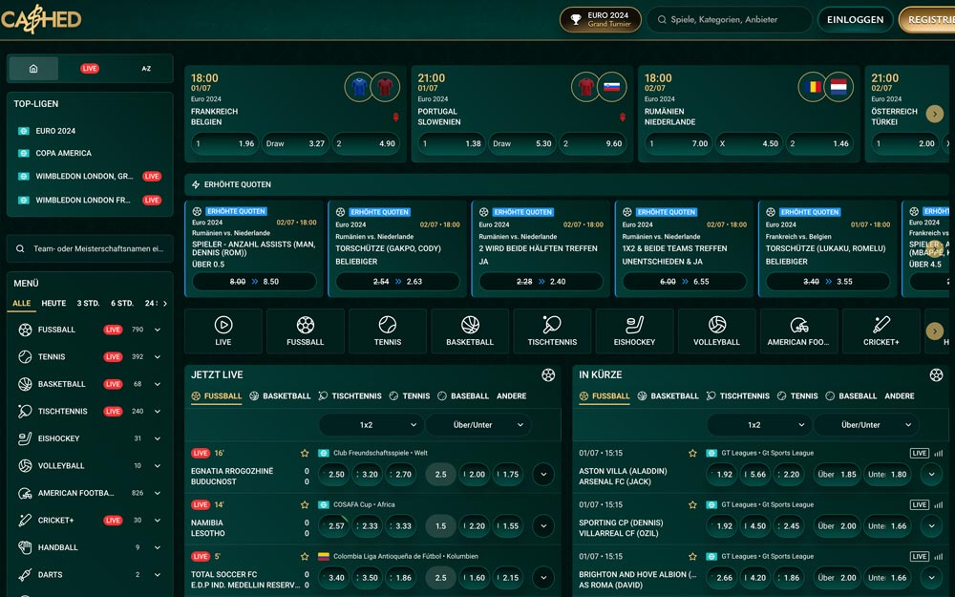
Task: Favorite the Sporting CP vs Villarreal match
Action: pyautogui.click(x=692, y=505)
